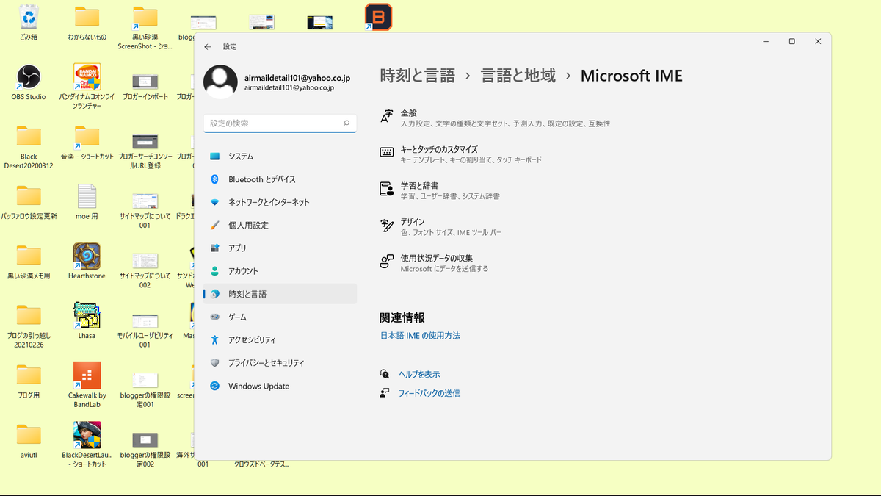Open the デザイン settings icon
The height and width of the screenshot is (496, 881).
point(387,226)
